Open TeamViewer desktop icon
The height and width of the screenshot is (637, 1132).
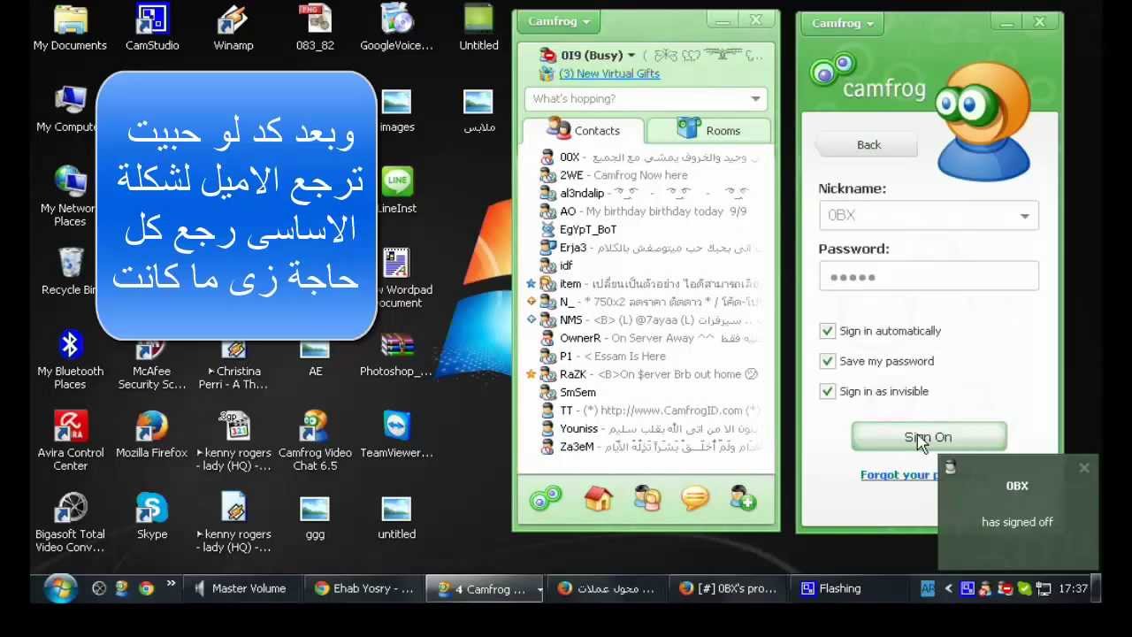[x=396, y=434]
